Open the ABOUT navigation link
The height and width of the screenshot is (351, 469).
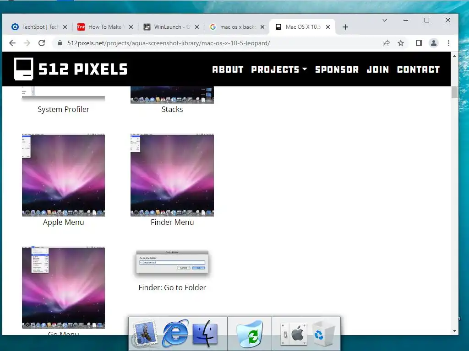click(228, 69)
